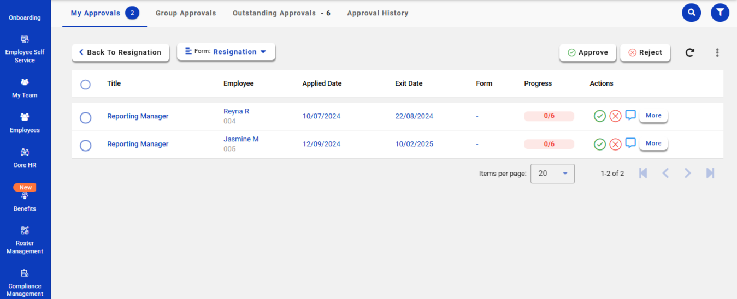Viewport: 737px width, 299px height.
Task: Open comment icon for Reyna R's row
Action: point(630,115)
